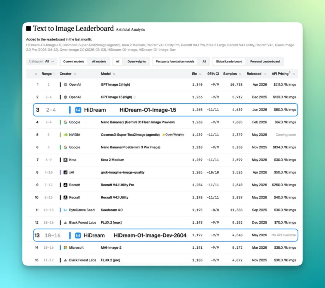Click the Recraft logo in Recraft V4.1 Utility row
This screenshot has width=325, height=288.
pyautogui.click(x=66, y=197)
